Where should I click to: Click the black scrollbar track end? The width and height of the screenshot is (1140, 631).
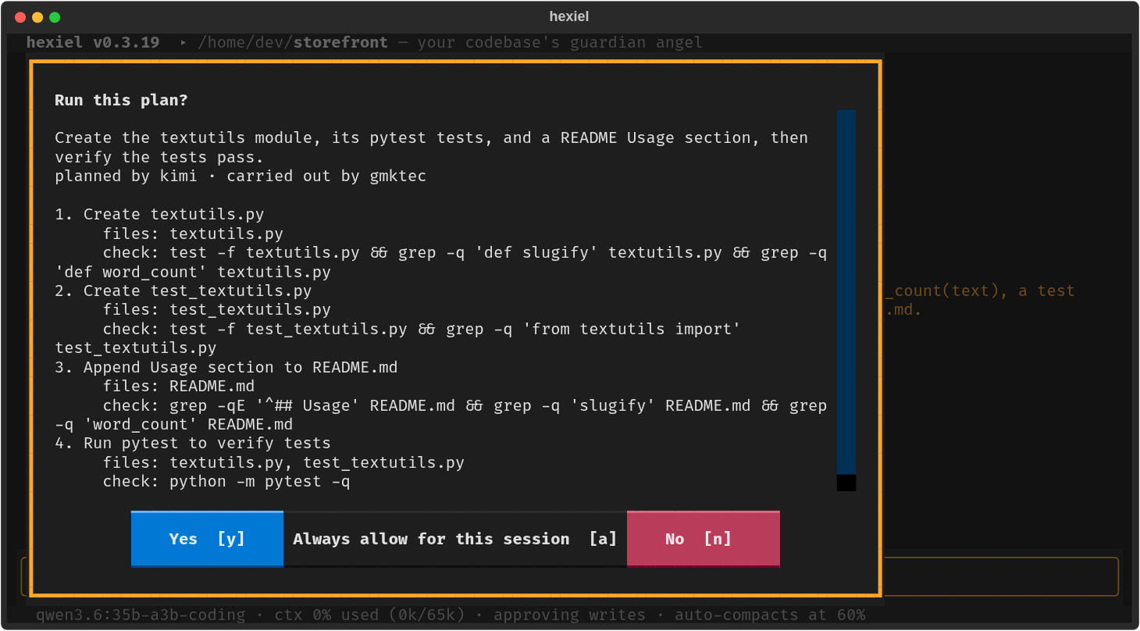[x=846, y=483]
